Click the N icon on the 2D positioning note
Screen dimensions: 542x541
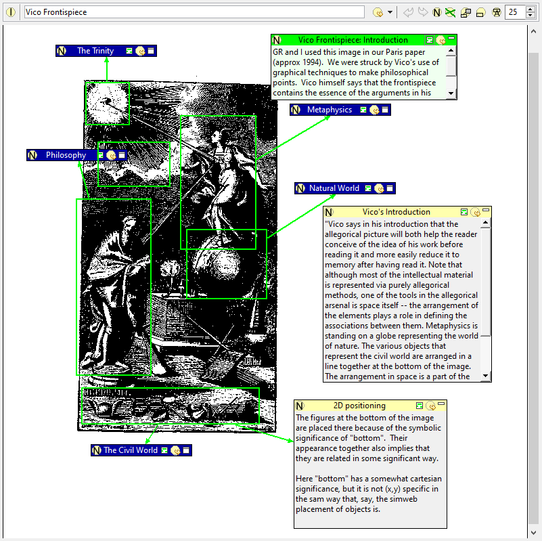click(300, 406)
